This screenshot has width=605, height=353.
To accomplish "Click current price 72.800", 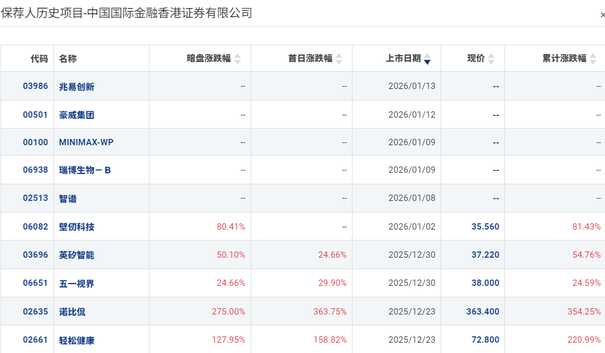I will click(x=485, y=340).
